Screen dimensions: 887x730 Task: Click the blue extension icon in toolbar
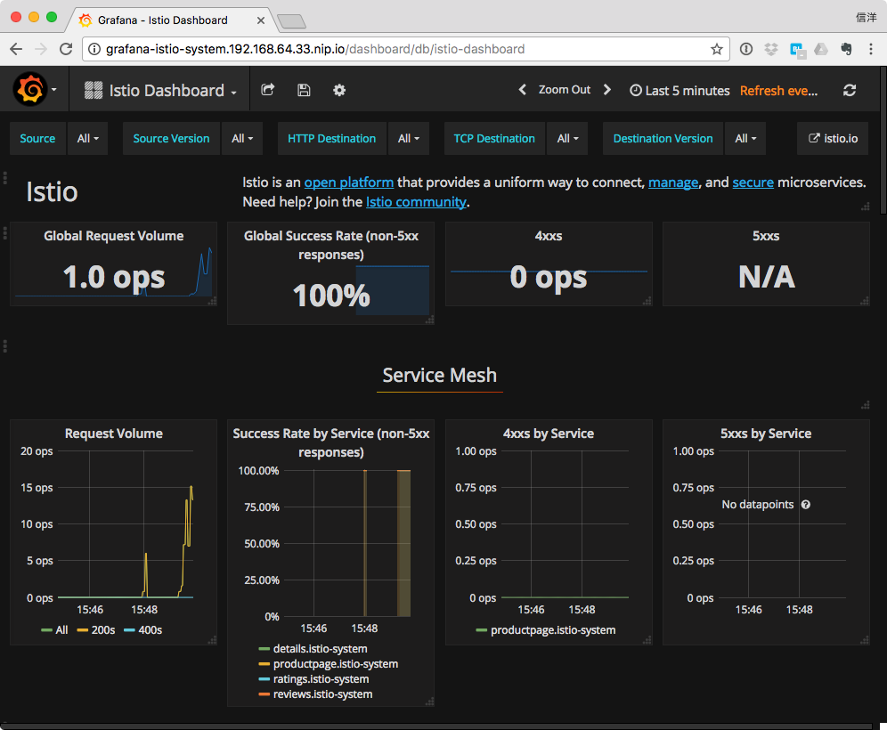coord(797,51)
